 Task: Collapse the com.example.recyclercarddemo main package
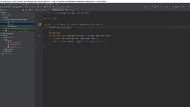[x=4, y=19]
